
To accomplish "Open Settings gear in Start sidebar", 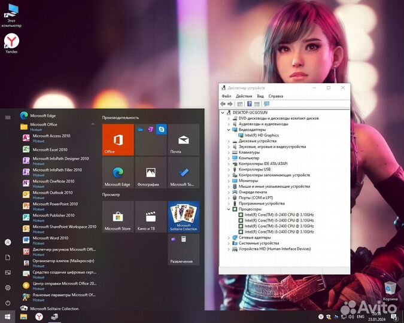I will coord(8,288).
